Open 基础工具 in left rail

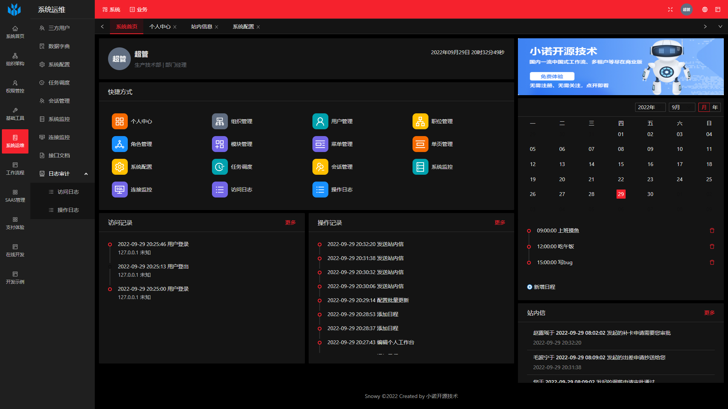(15, 114)
